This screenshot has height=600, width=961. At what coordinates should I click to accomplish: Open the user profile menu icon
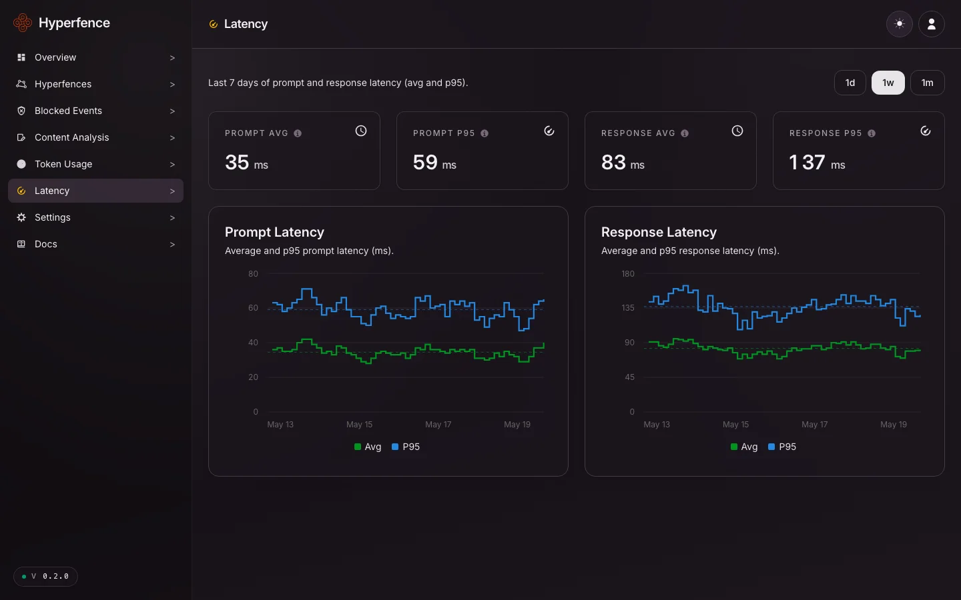point(932,24)
